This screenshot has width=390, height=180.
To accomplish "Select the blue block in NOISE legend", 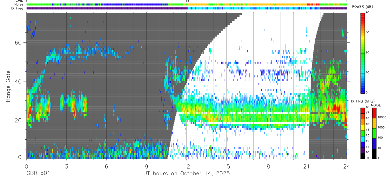I will [374, 143].
